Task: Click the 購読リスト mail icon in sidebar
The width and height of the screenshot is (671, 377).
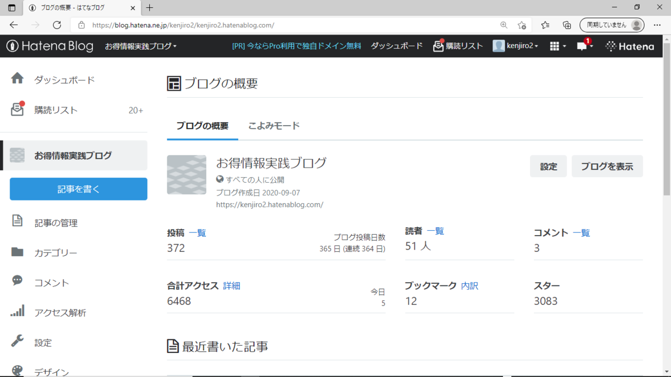Action: coord(17,109)
